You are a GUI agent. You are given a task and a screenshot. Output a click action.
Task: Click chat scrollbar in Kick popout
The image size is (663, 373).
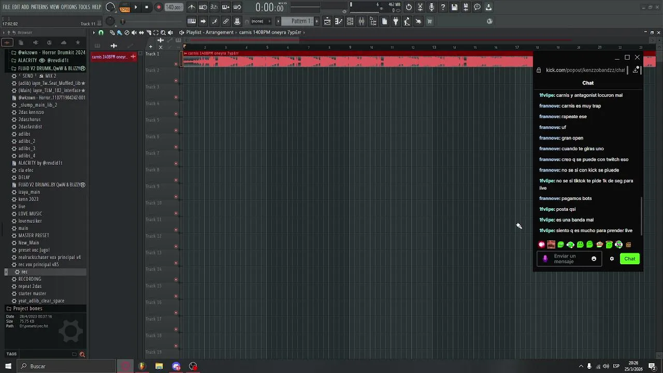tap(642, 215)
